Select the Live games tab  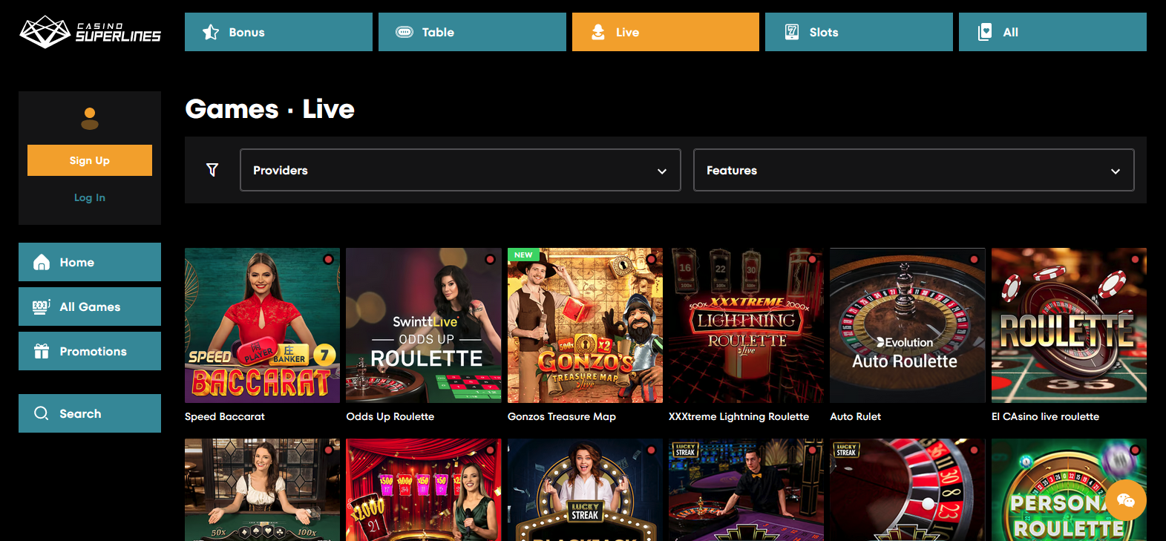(x=666, y=32)
